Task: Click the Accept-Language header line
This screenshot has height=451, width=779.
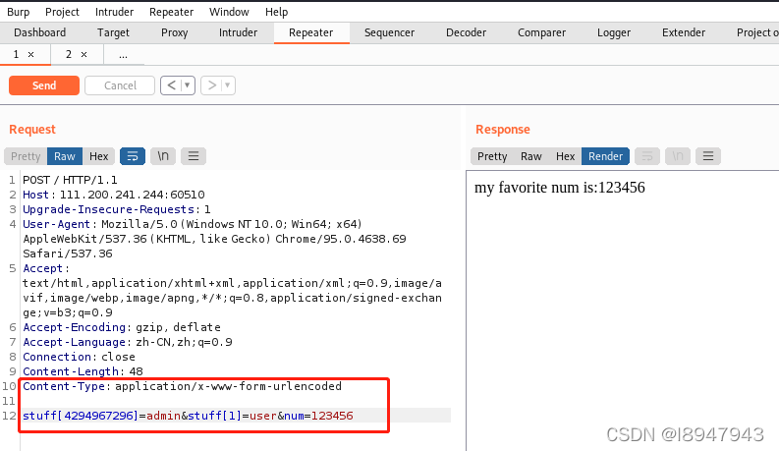Action: pos(128,342)
